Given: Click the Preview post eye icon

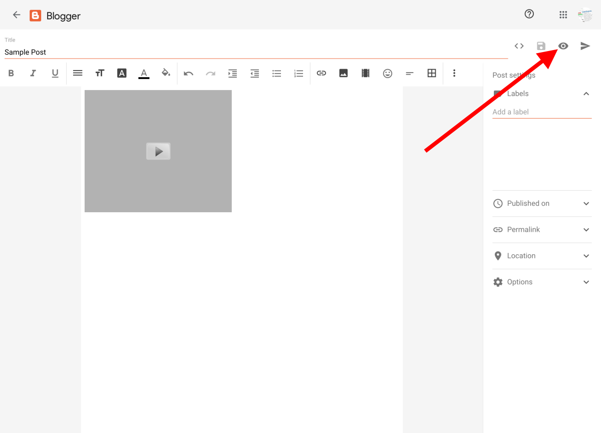Looking at the screenshot, I should pos(563,46).
